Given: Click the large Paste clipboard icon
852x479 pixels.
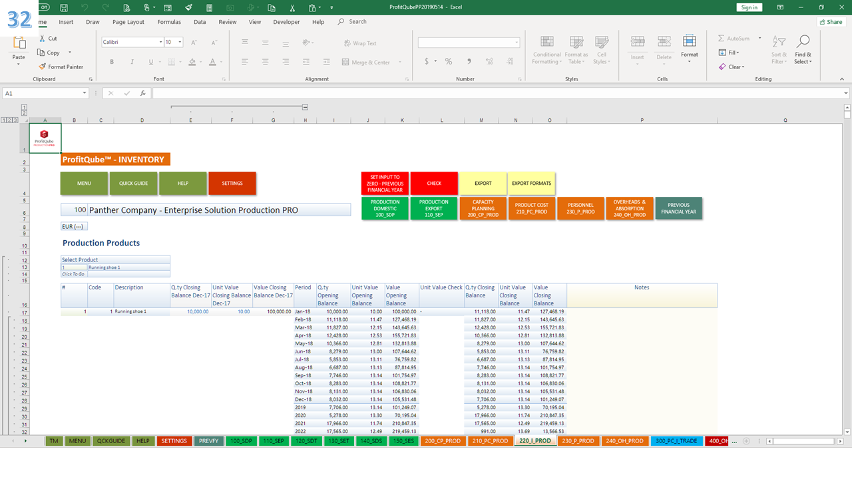Looking at the screenshot, I should point(19,44).
